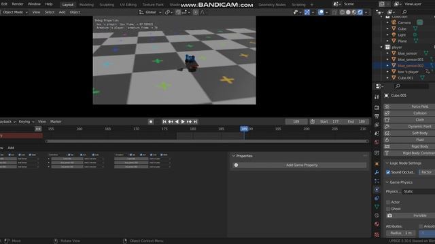Open the Render properties tab icon
The height and width of the screenshot is (244, 435).
pyautogui.click(x=377, y=107)
